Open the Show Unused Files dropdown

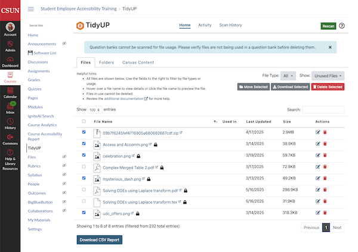tap(328, 76)
